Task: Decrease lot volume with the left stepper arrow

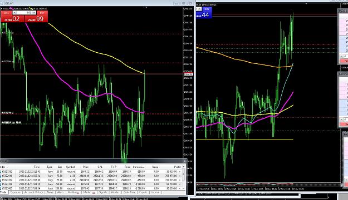Action: pyautogui.click(x=14, y=13)
